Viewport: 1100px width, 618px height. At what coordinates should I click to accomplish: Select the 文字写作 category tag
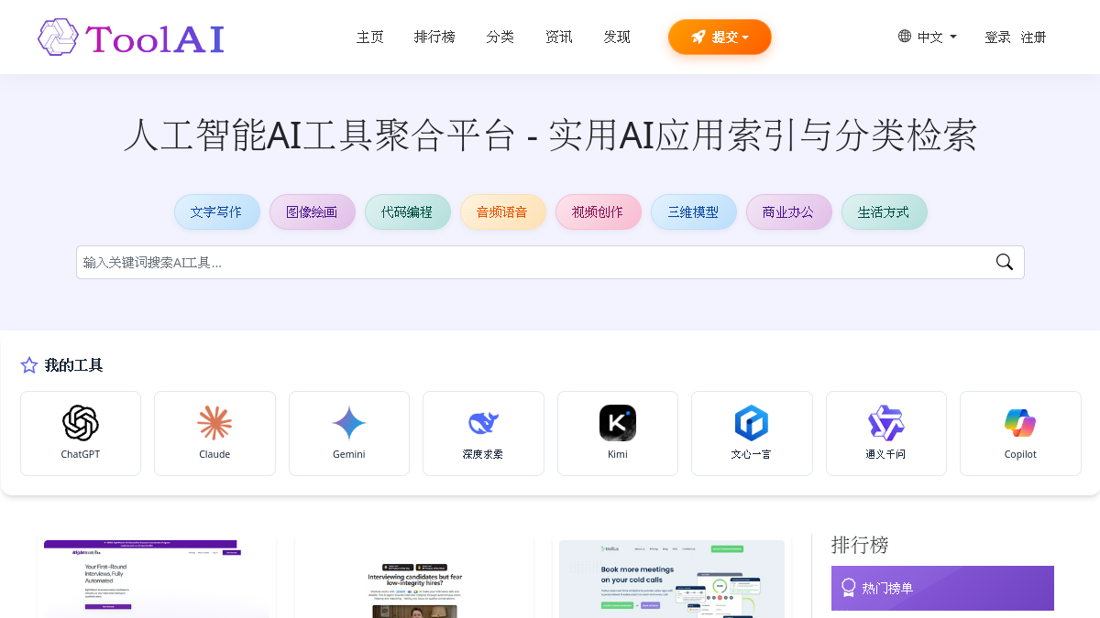[216, 211]
